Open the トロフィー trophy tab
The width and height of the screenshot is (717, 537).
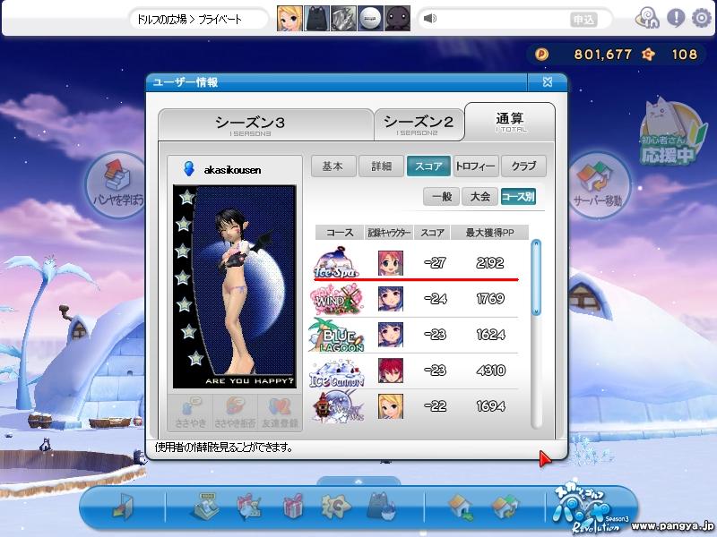pos(476,166)
